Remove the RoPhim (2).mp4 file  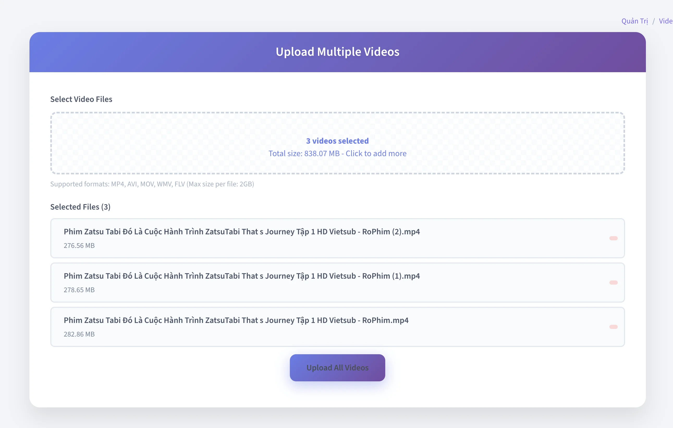click(613, 238)
